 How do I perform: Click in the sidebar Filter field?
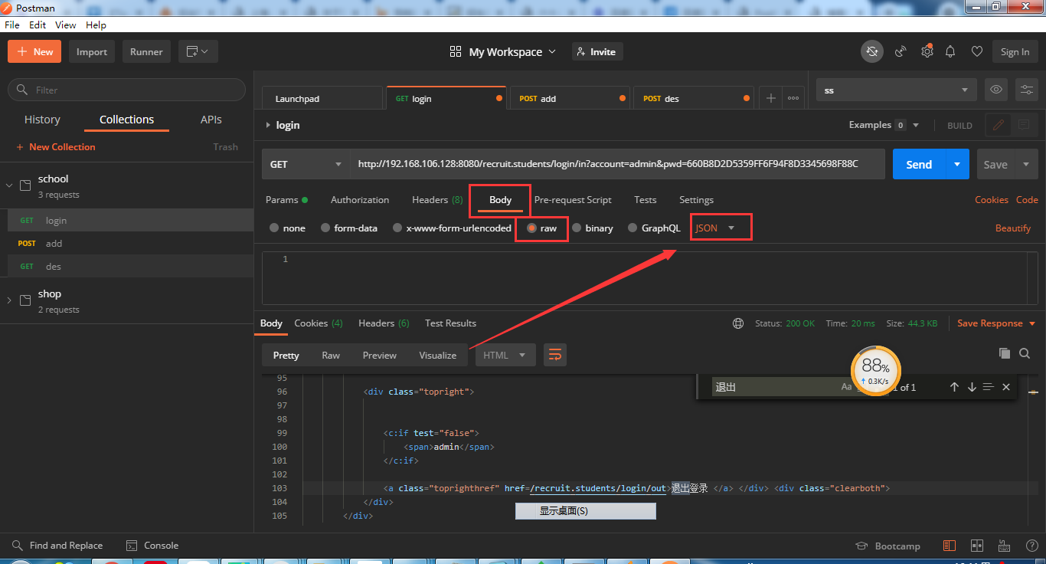pos(126,90)
